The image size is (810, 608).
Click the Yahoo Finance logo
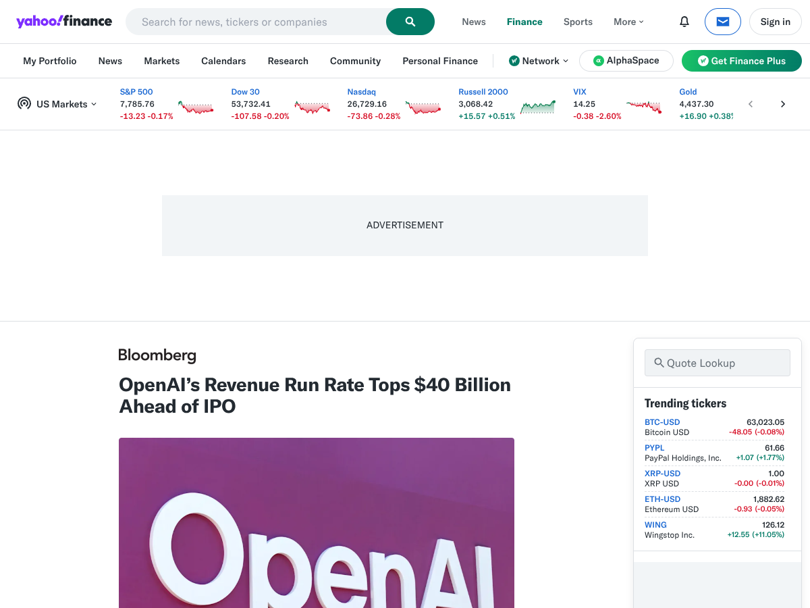pyautogui.click(x=64, y=21)
